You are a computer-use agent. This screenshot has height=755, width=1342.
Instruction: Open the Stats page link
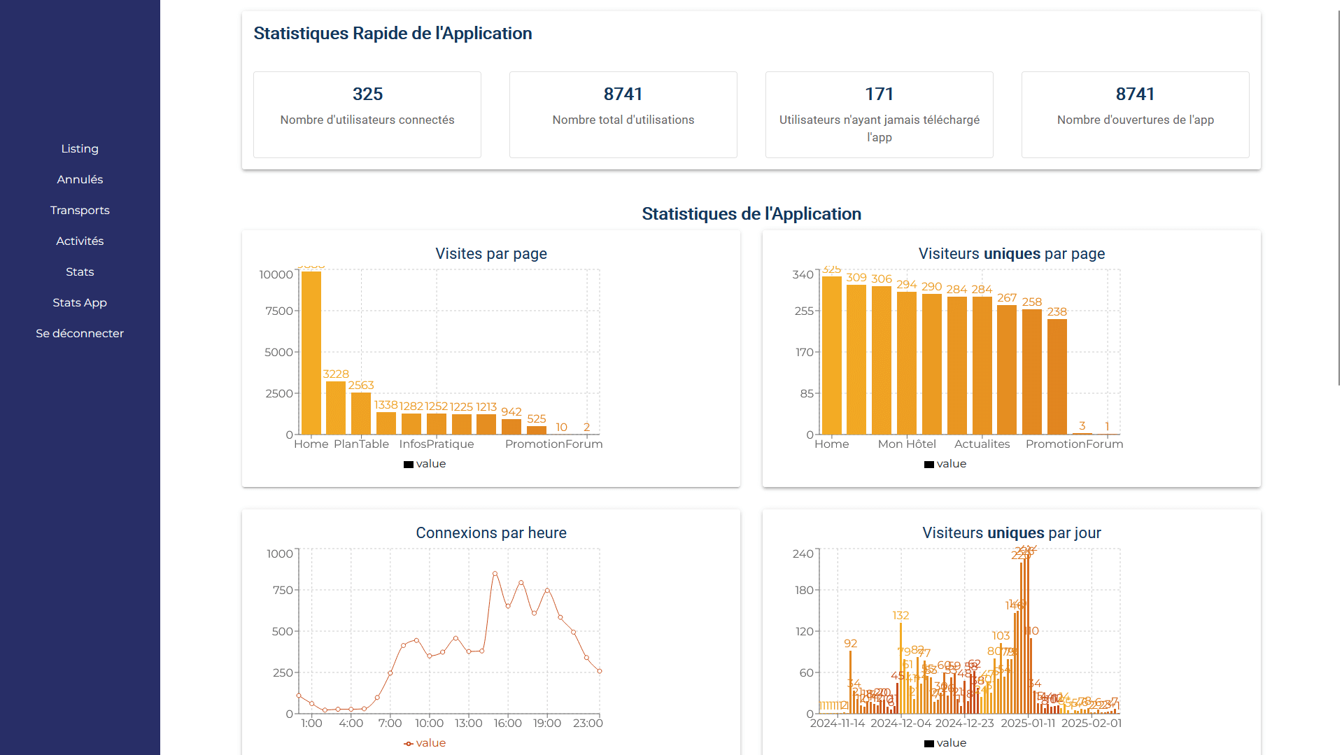(x=80, y=271)
